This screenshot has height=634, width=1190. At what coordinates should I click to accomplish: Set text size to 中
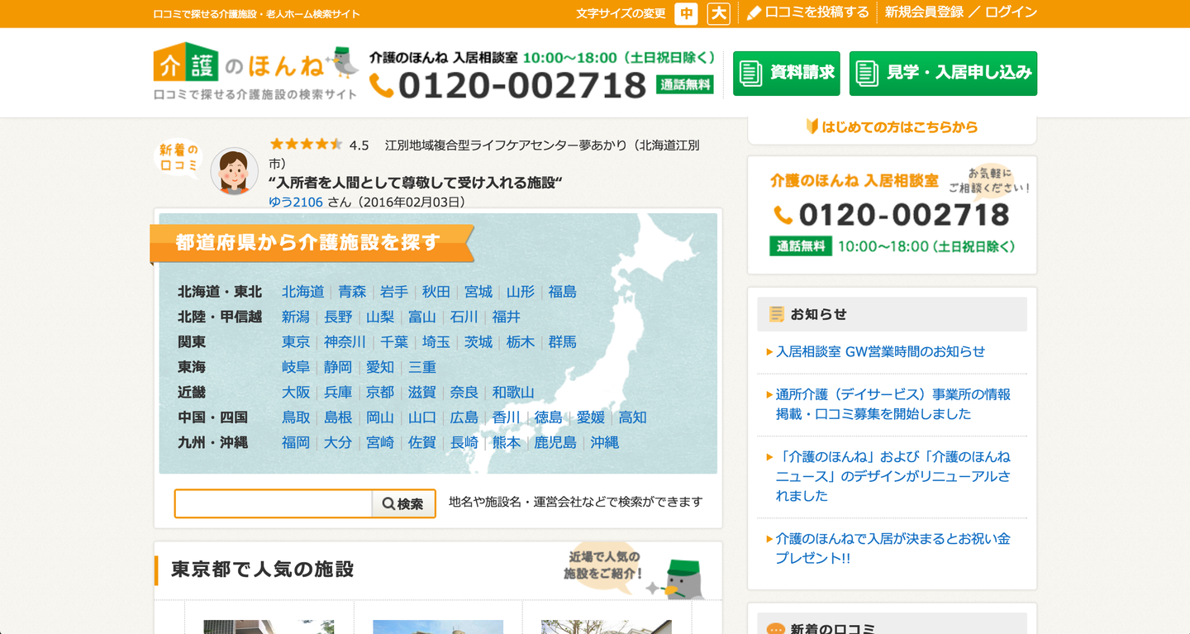(x=686, y=13)
